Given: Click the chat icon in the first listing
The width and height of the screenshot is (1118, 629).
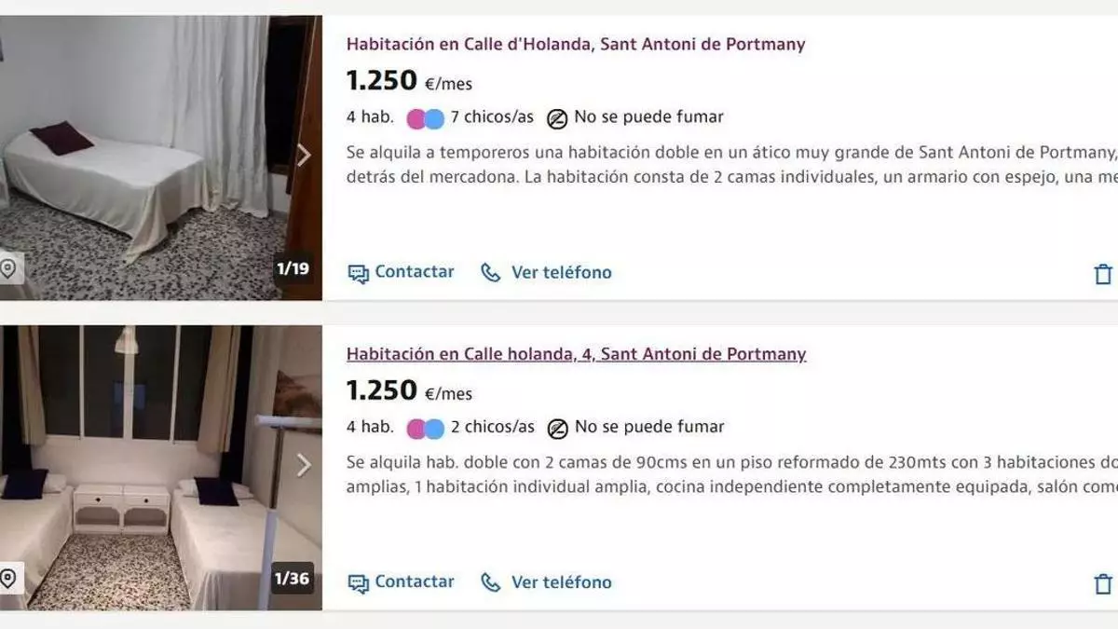Looking at the screenshot, I should click(358, 273).
